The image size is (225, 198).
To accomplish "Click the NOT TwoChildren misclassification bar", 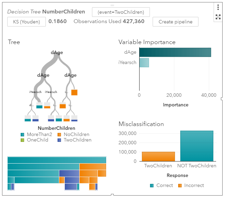I will click(197, 146).
